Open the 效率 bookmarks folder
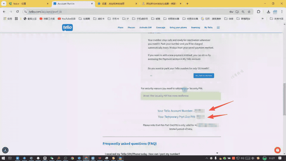286x161 pixels. [x=229, y=19]
